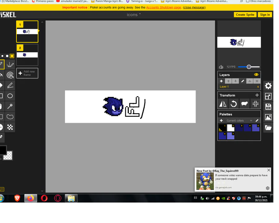This screenshot has height=223, width=279.
Task: Open the emulador mame32 bookmark
Action: (x=72, y=1)
